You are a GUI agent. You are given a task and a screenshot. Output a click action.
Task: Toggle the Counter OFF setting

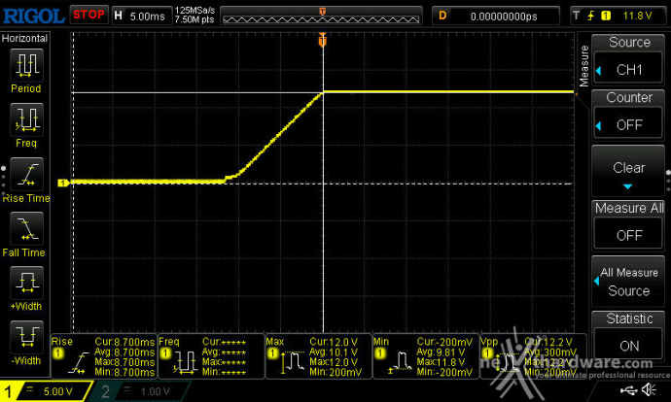click(628, 115)
